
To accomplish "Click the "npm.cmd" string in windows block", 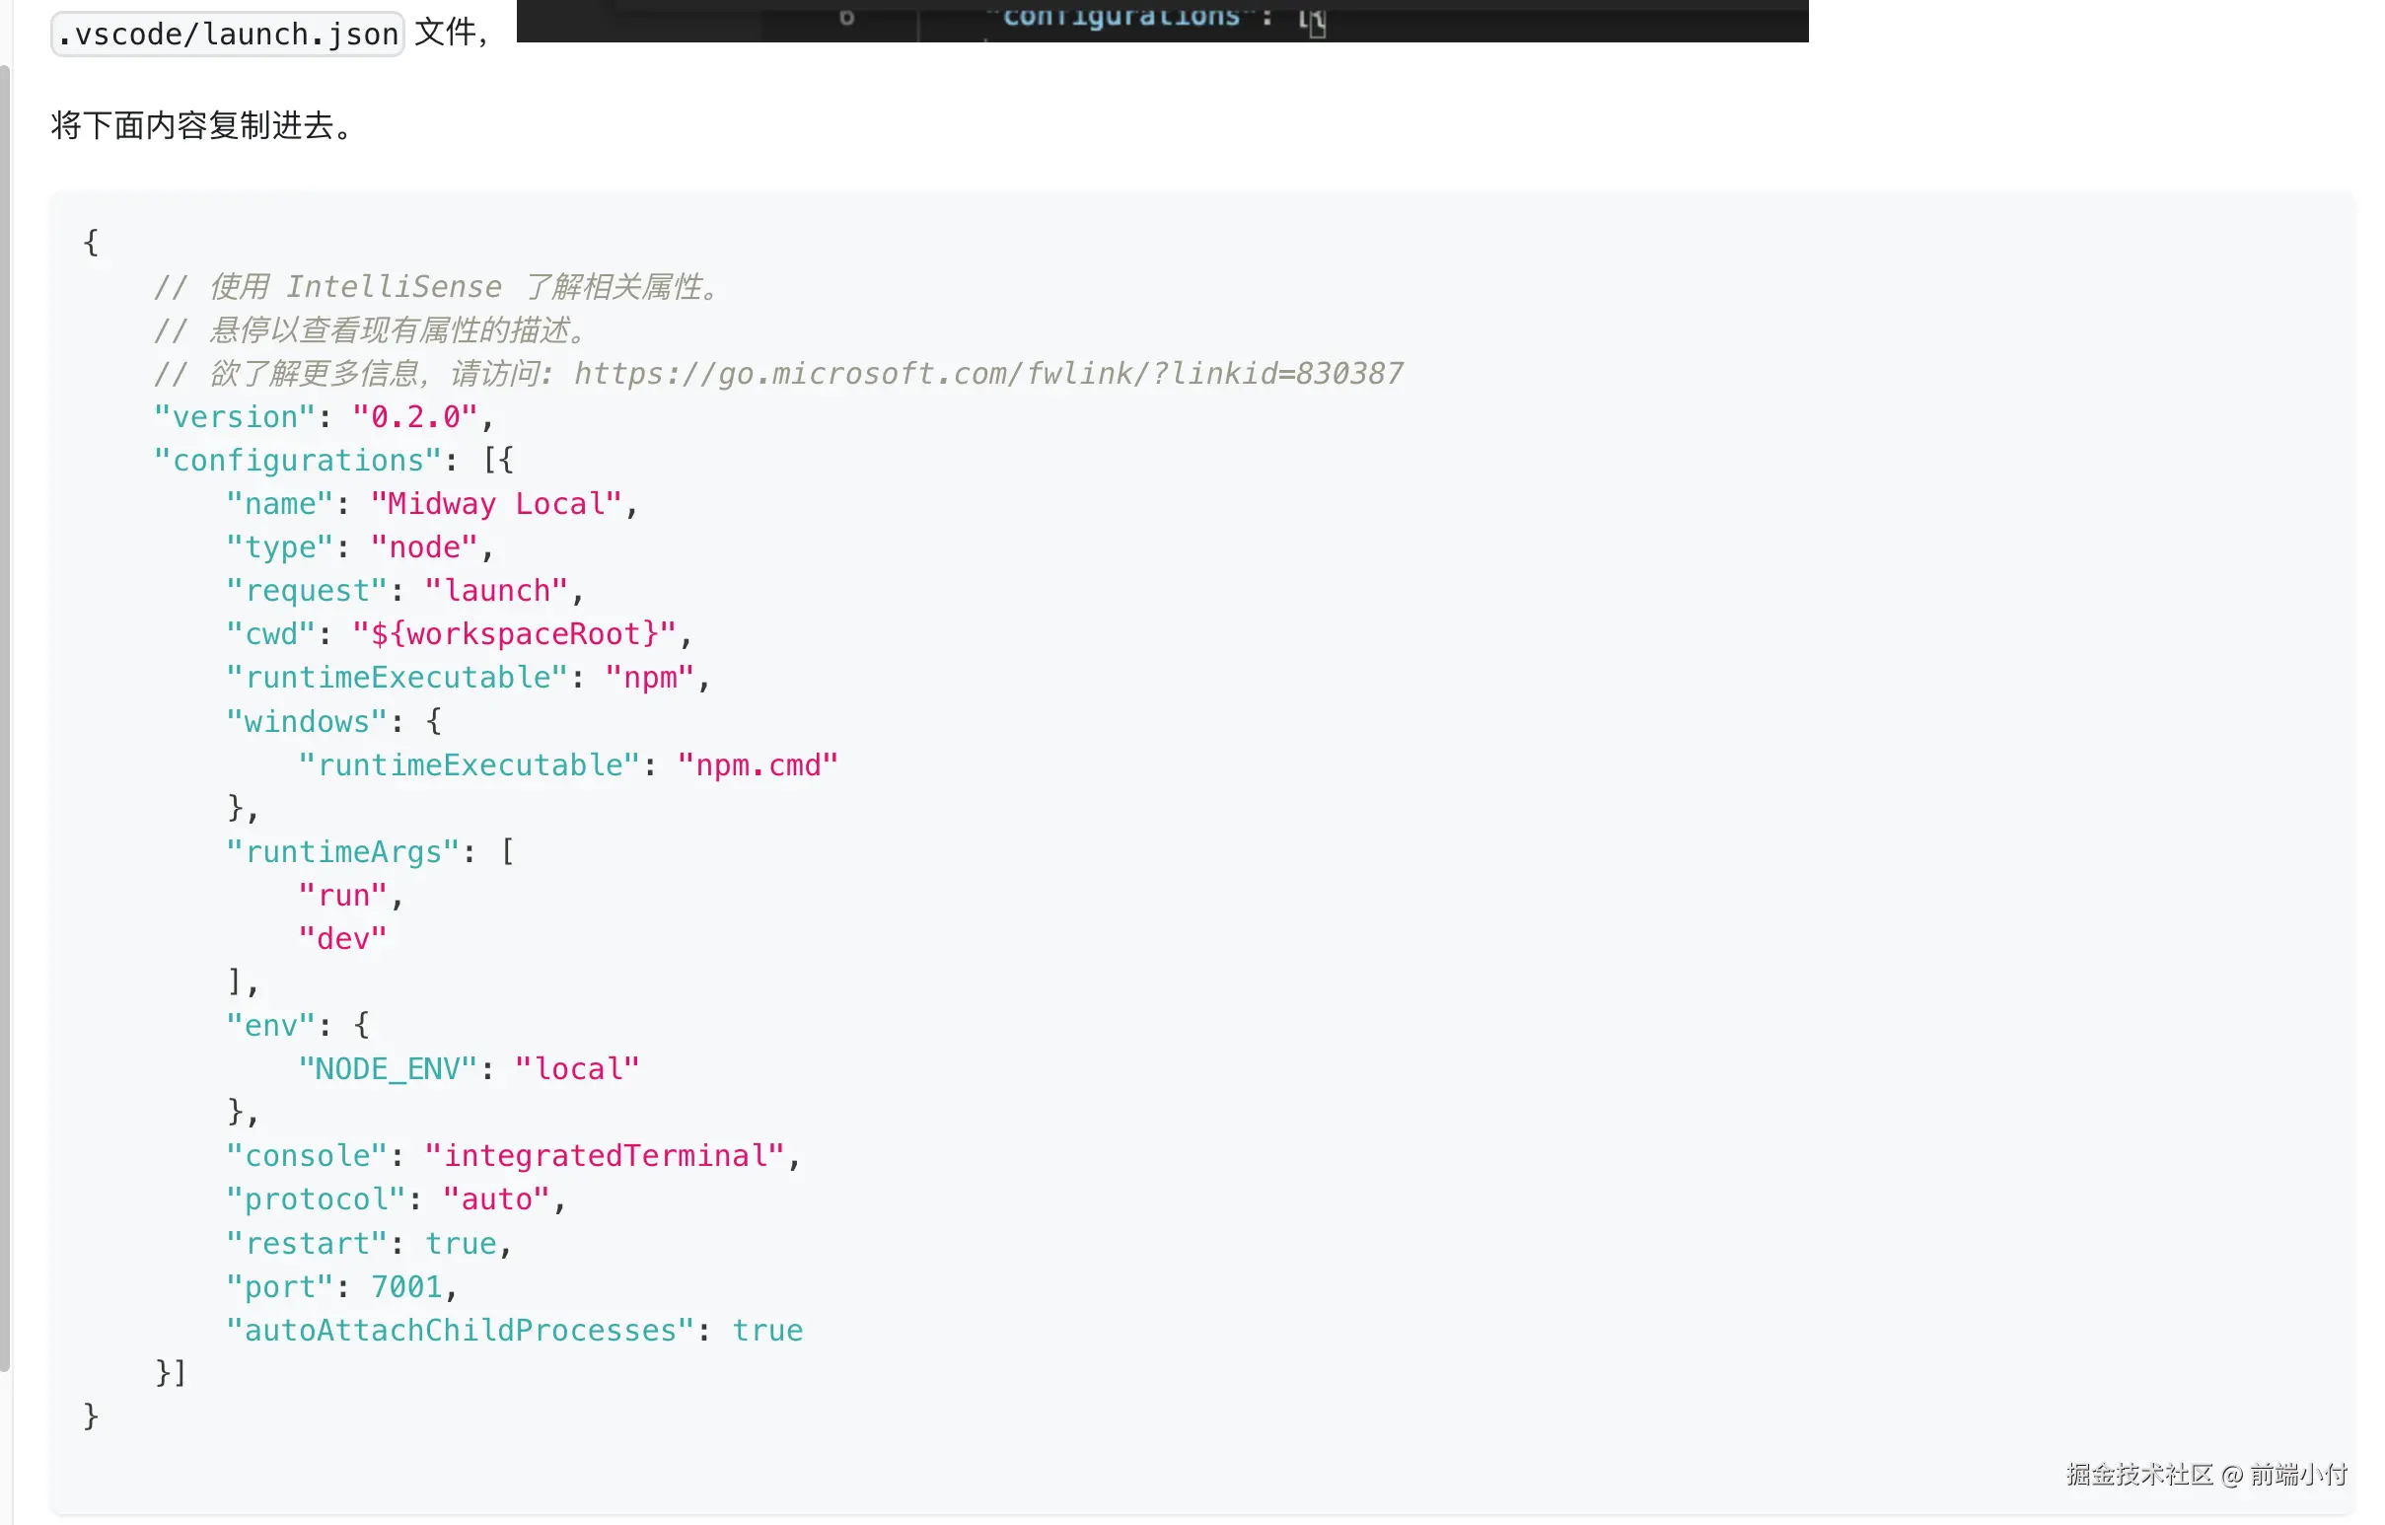I will click(758, 764).
